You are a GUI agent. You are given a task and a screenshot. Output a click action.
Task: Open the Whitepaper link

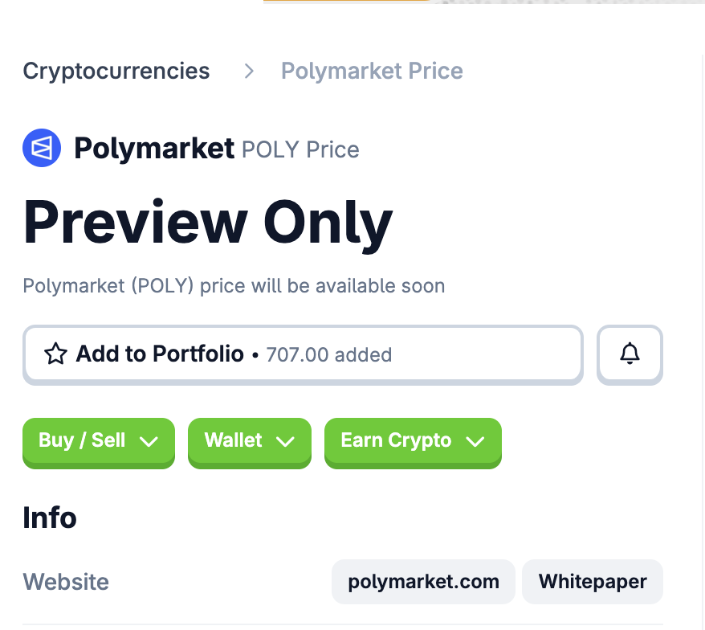[x=593, y=582]
